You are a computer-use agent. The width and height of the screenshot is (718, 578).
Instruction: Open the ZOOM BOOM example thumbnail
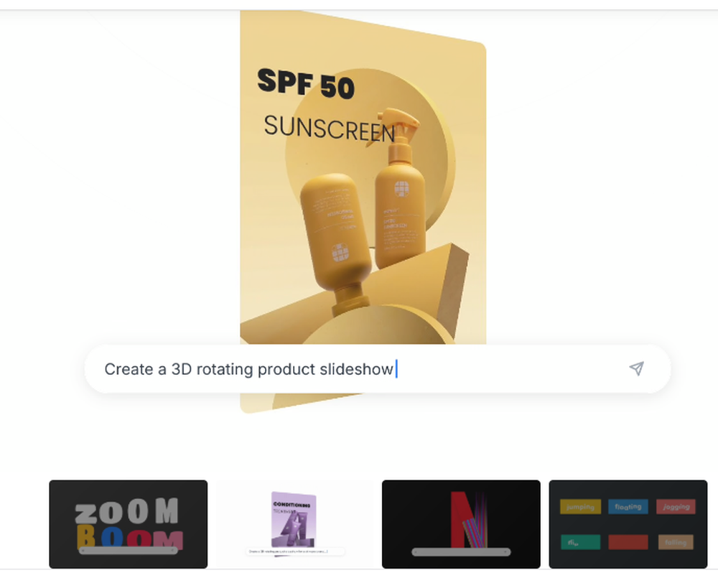pos(129,524)
